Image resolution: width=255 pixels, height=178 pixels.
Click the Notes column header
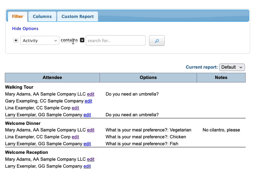click(x=221, y=78)
